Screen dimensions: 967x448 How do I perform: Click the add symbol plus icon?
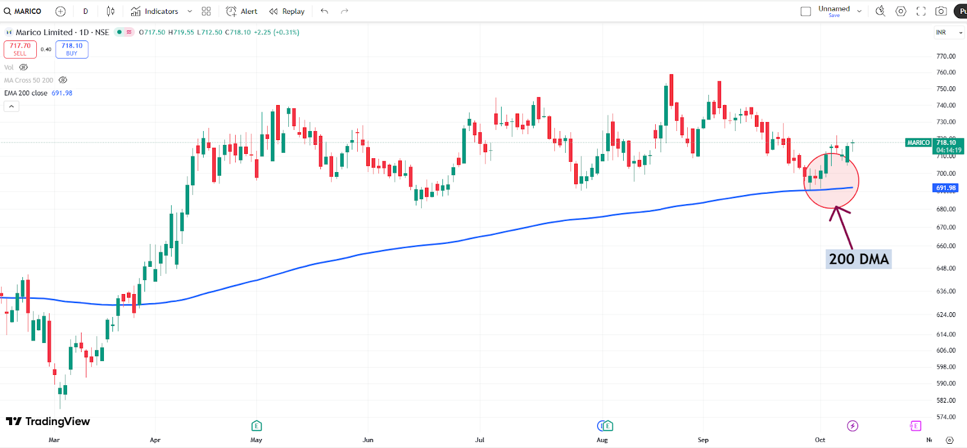click(60, 11)
